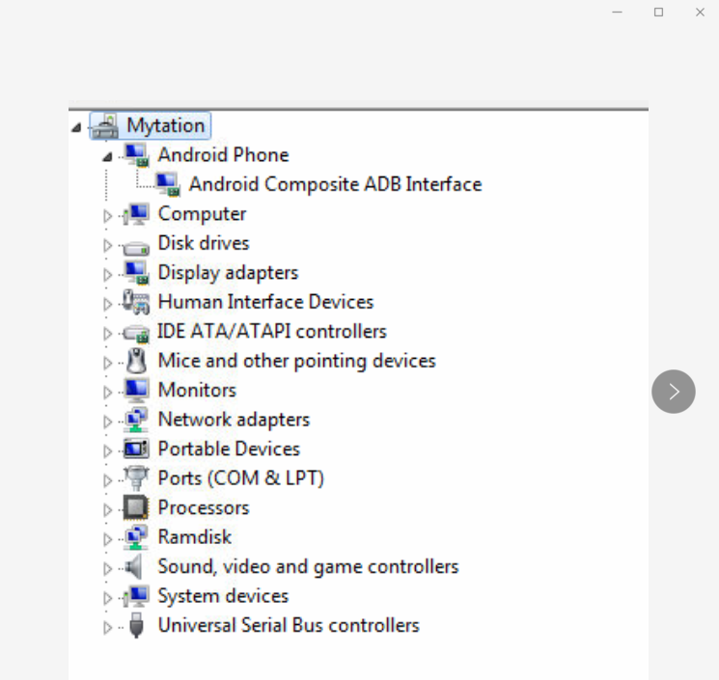Go to next image with arrow button
Viewport: 719px width, 680px height.
pyautogui.click(x=673, y=392)
